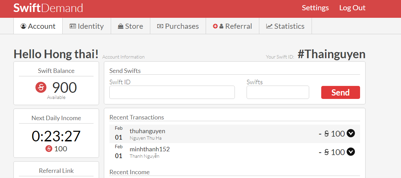Image resolution: width=401 pixels, height=178 pixels.
Task: Open the Store tab
Action: (130, 26)
